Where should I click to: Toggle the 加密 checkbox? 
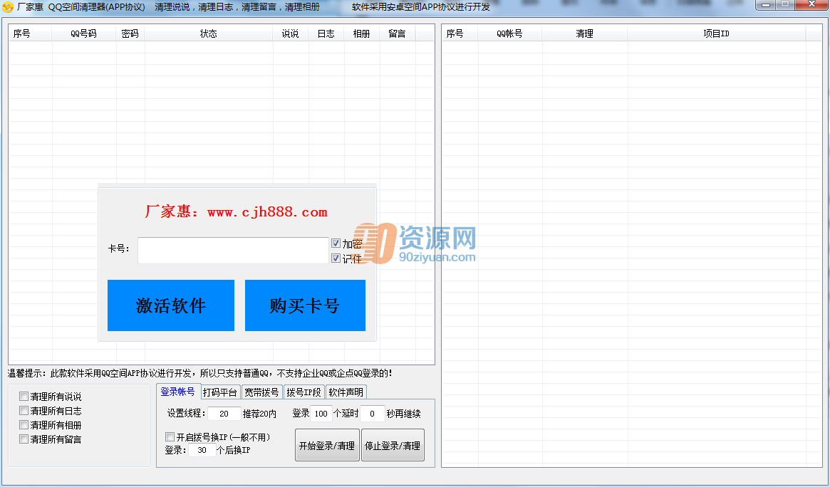[x=336, y=243]
